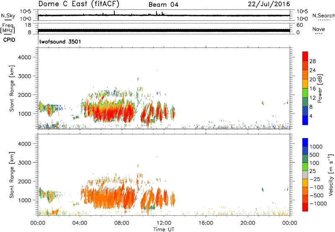The height and width of the screenshot is (232, 335).
Task: Click the noise trace in N.Sky panel
Action: (x=164, y=15)
